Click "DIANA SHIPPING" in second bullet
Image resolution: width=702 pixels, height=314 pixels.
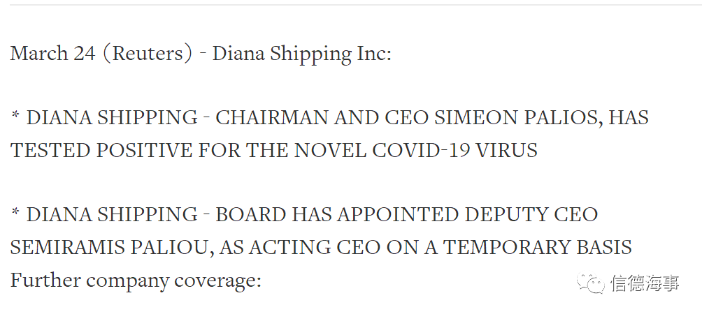point(111,215)
